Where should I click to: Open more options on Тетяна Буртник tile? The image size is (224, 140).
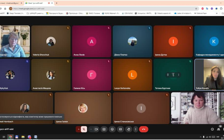(179, 75)
